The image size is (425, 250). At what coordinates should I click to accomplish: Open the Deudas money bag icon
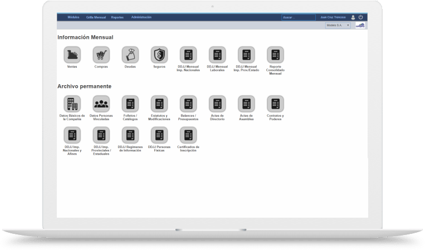pyautogui.click(x=130, y=55)
